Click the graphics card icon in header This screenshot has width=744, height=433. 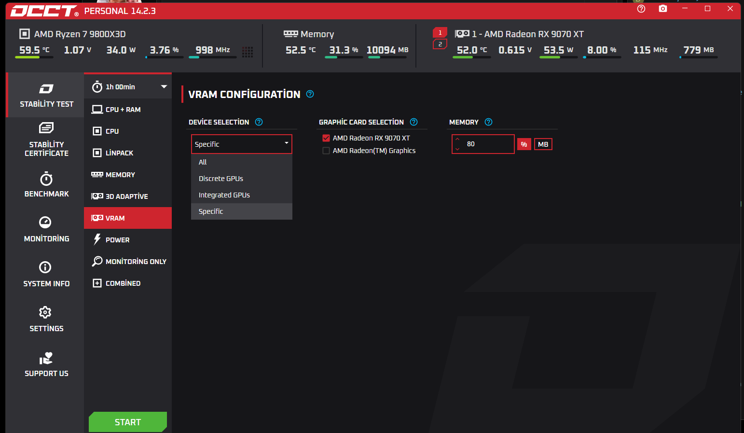(462, 34)
